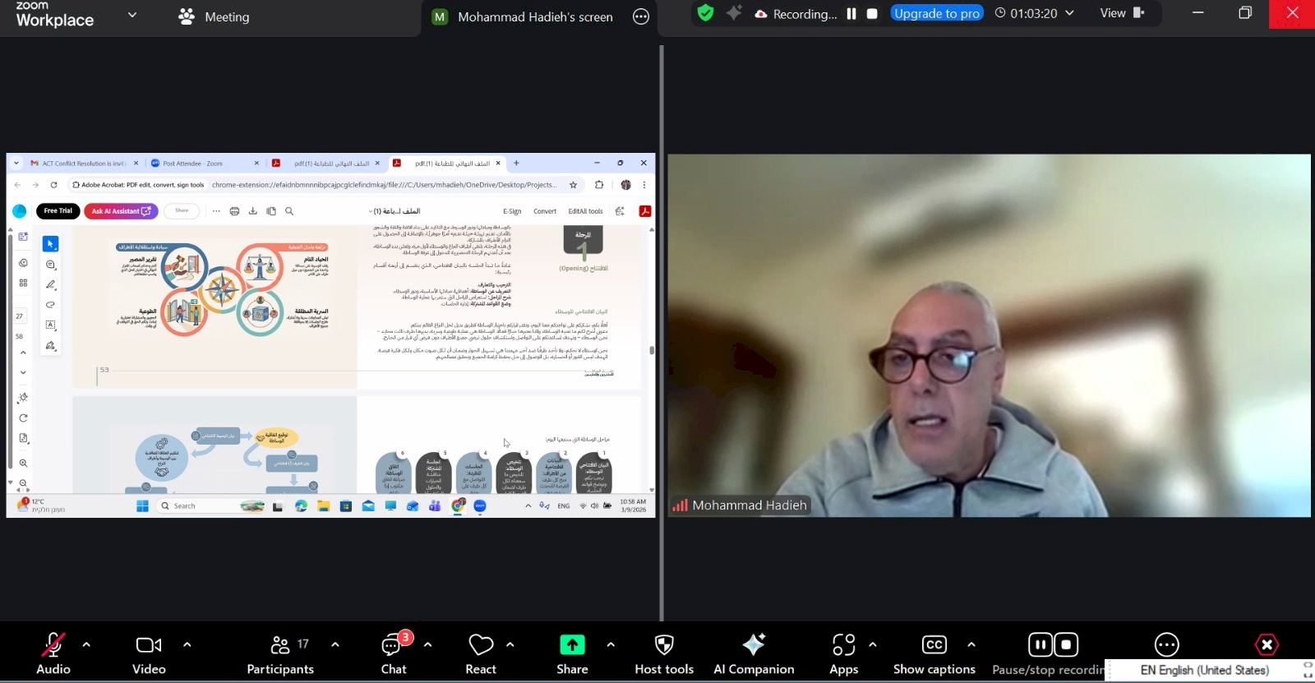Click the React heart icon
The width and height of the screenshot is (1315, 683).
[x=481, y=646]
